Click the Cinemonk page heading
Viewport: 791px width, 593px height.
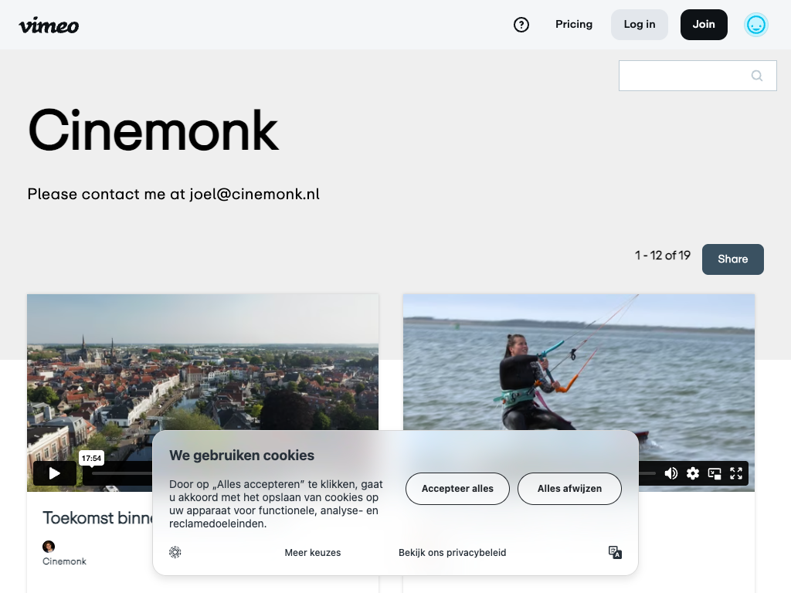[x=154, y=130]
